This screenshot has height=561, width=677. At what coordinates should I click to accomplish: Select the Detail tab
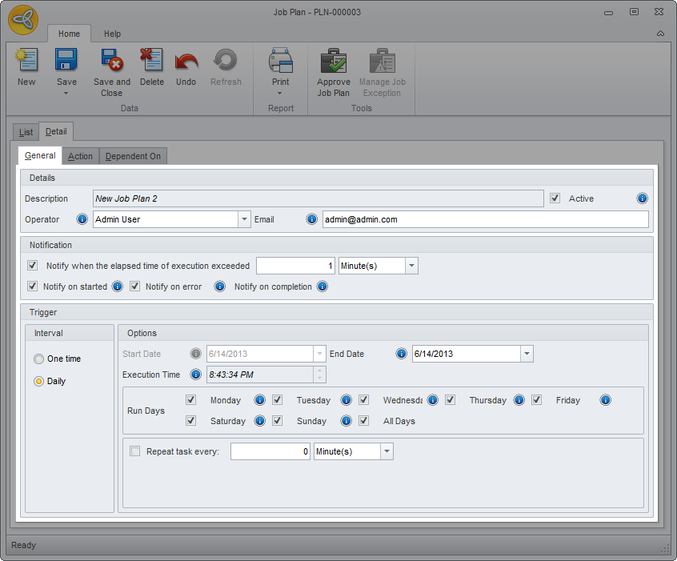click(x=56, y=132)
